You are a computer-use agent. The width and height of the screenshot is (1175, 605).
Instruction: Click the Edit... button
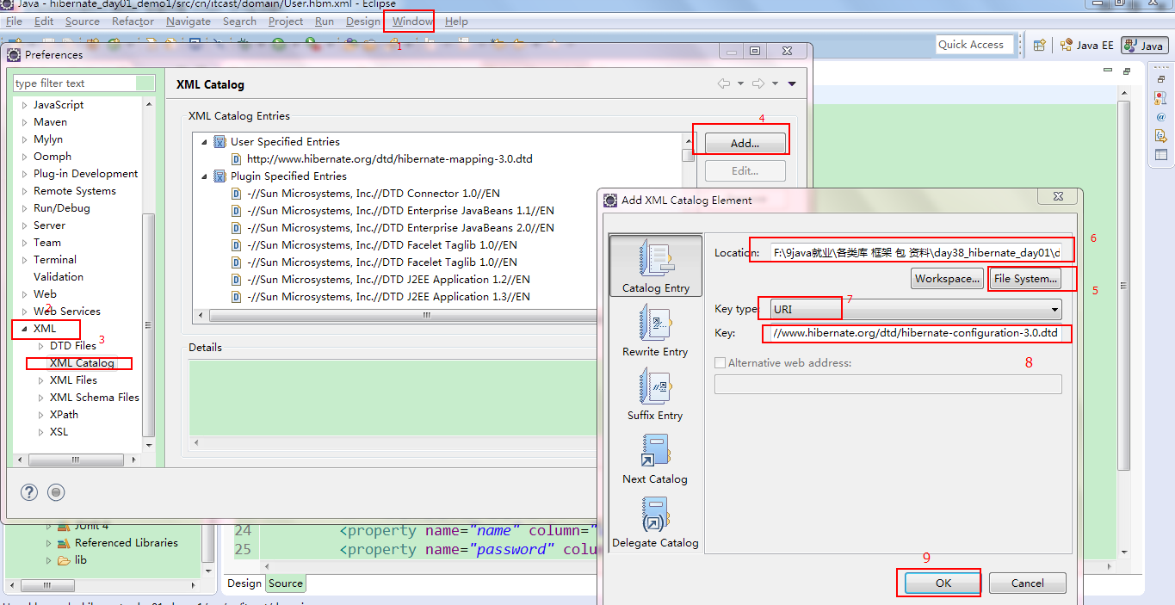[x=745, y=170]
